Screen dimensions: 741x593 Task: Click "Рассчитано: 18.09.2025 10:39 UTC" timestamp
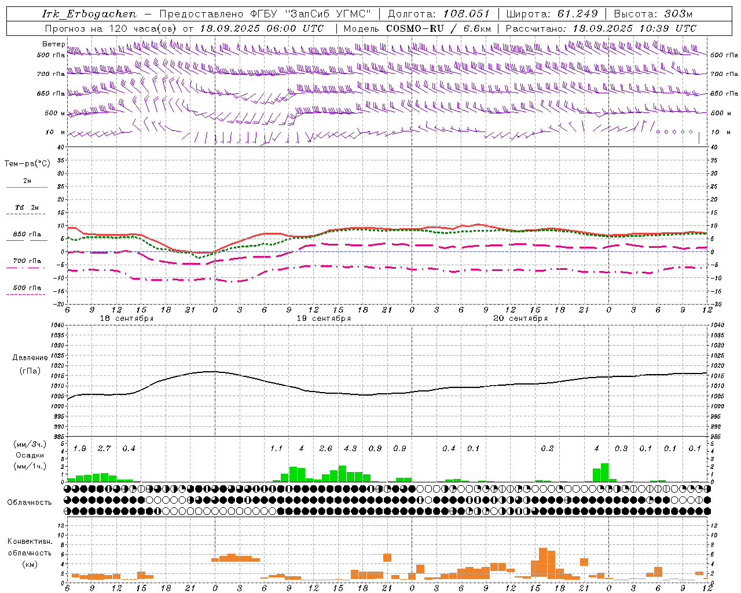click(601, 28)
